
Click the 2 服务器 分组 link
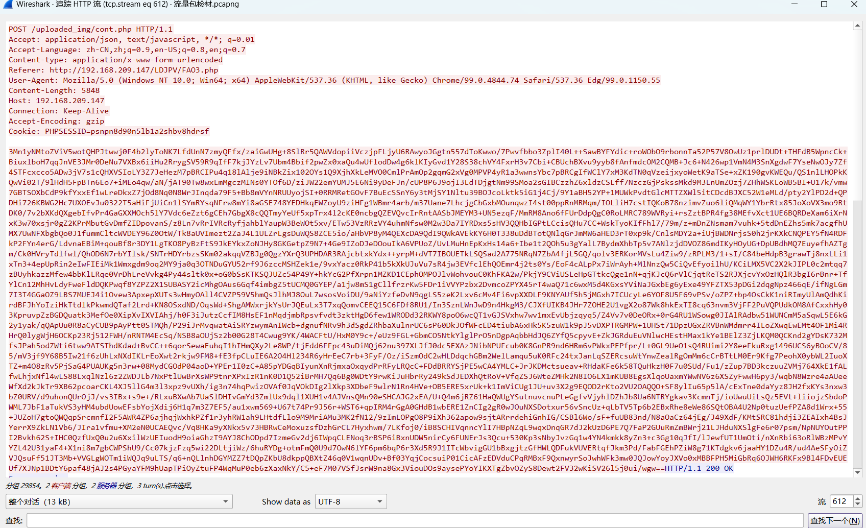tap(112, 486)
